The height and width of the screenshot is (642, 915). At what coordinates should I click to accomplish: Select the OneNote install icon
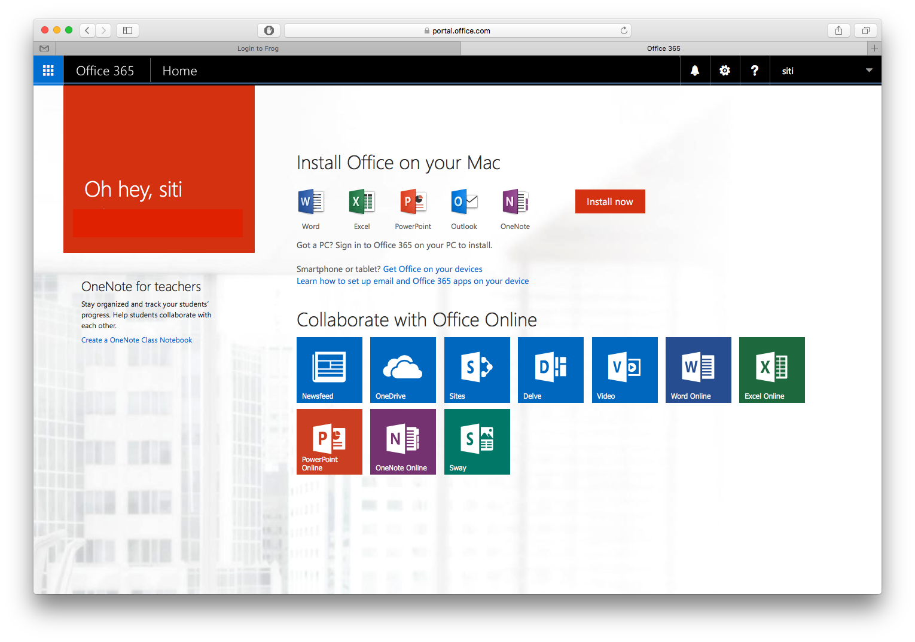coord(514,203)
